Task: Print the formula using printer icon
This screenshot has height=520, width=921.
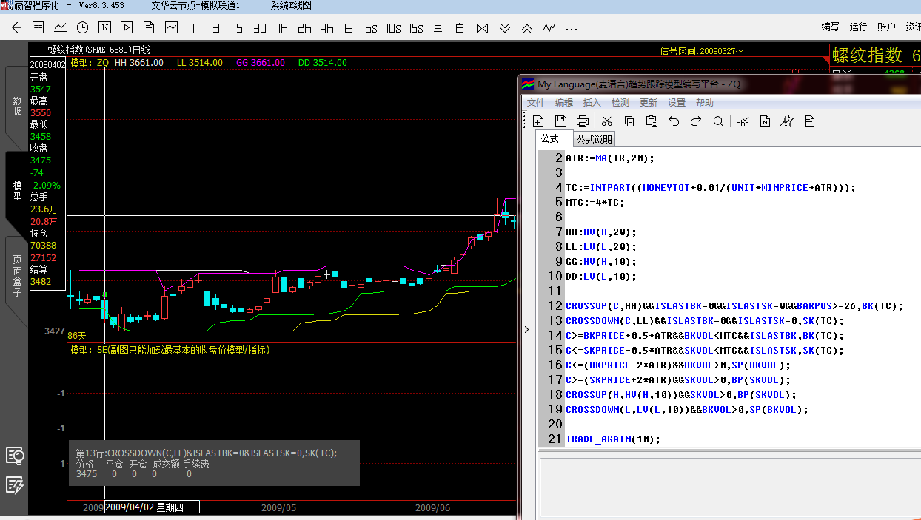Action: coord(583,121)
